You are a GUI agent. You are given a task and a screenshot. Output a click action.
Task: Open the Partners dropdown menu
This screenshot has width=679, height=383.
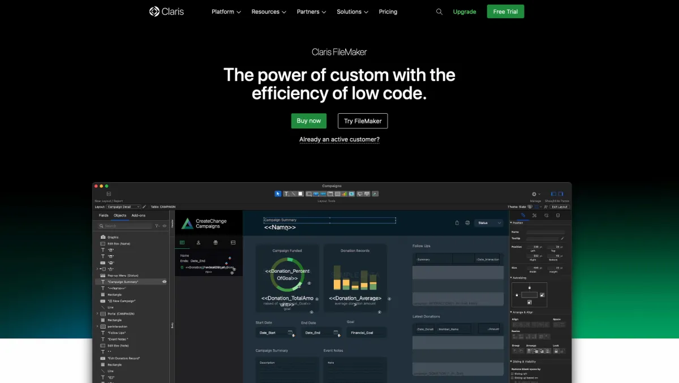(312, 12)
